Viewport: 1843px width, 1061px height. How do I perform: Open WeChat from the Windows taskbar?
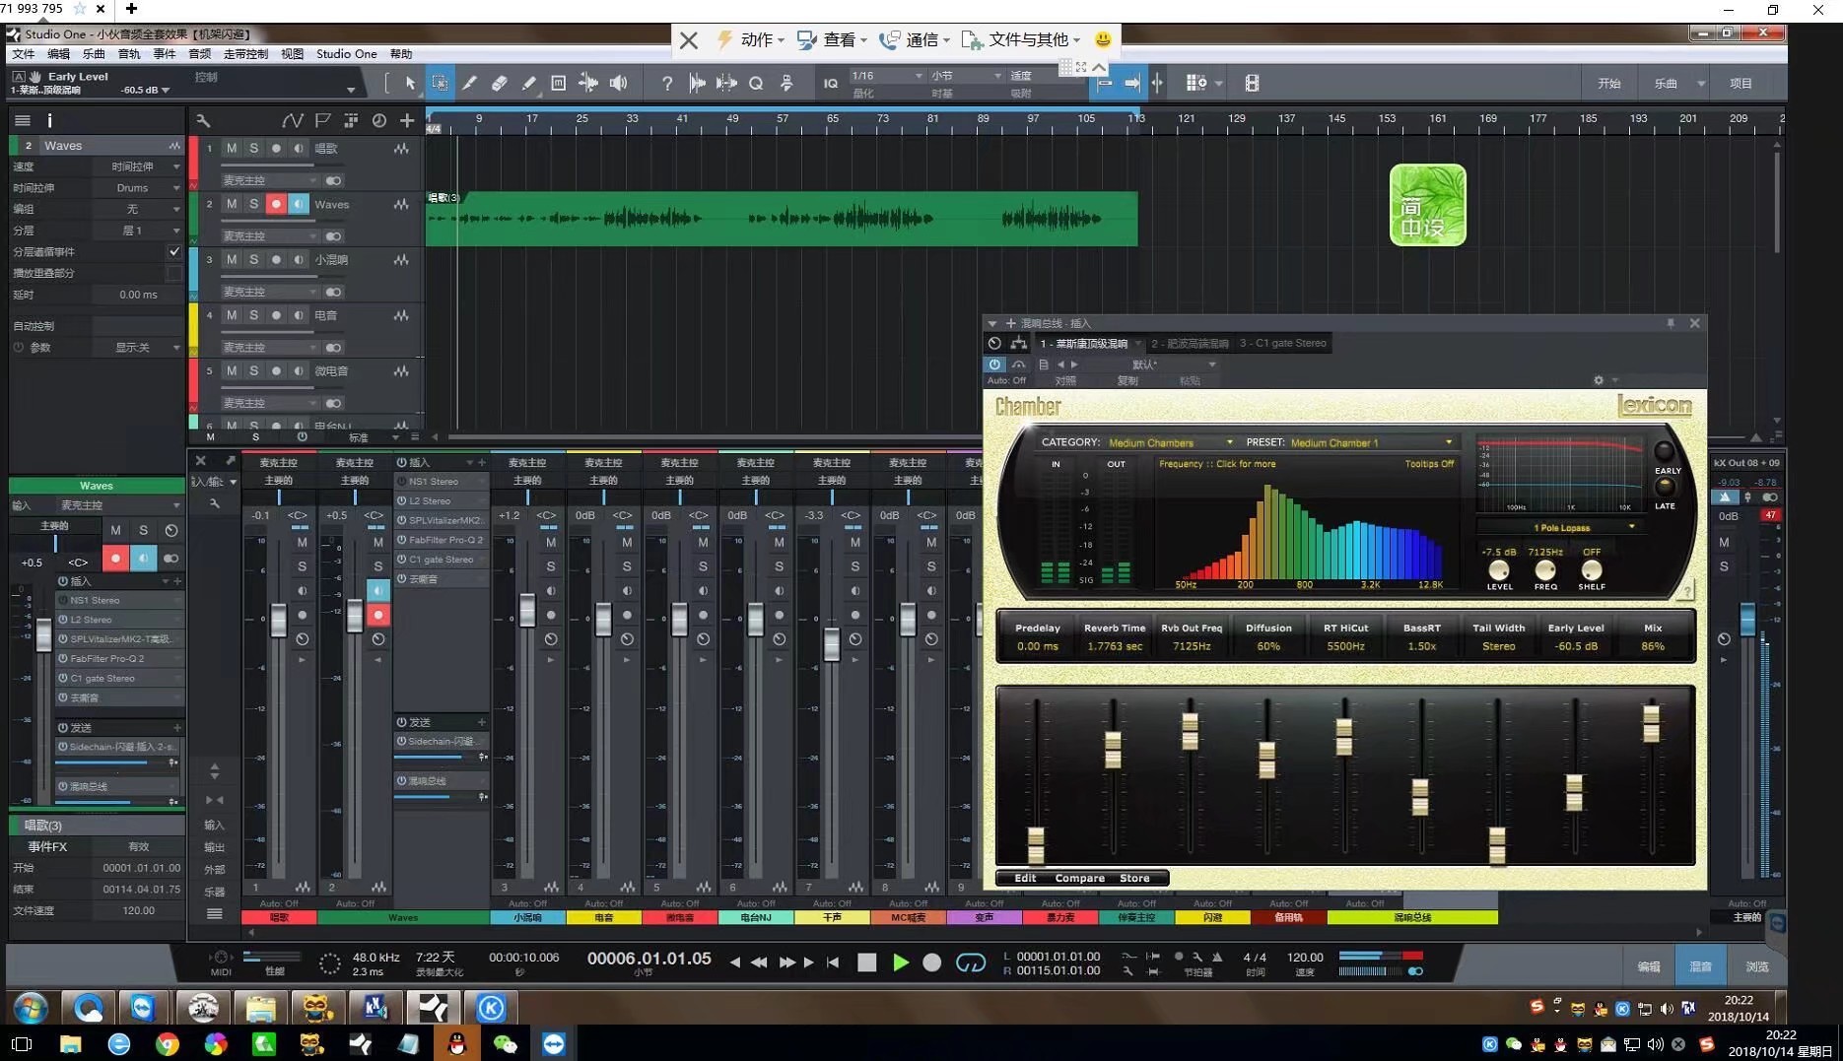coord(505,1043)
